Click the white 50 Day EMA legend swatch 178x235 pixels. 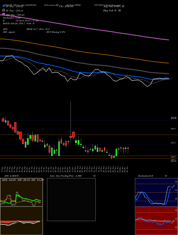(x=4, y=10)
